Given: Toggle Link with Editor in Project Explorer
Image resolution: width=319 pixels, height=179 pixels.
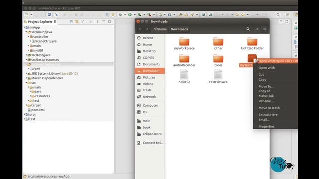Looking at the screenshot, I should click(x=77, y=21).
